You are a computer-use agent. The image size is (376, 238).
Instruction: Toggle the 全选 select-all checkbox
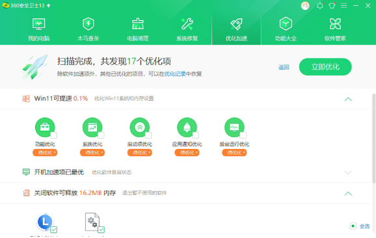click(x=353, y=226)
